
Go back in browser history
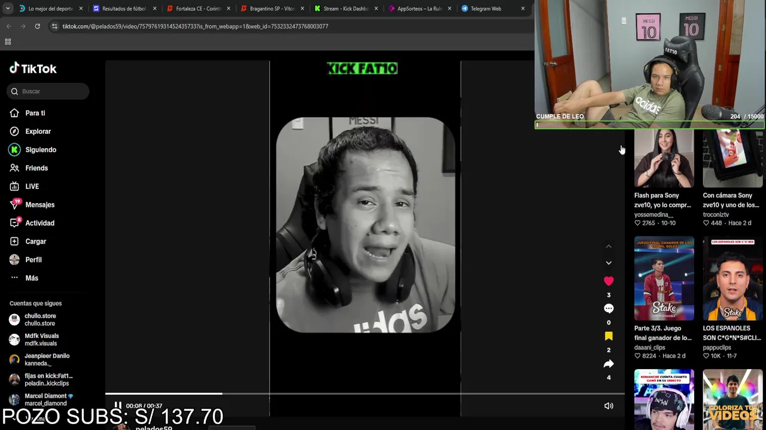tap(8, 26)
